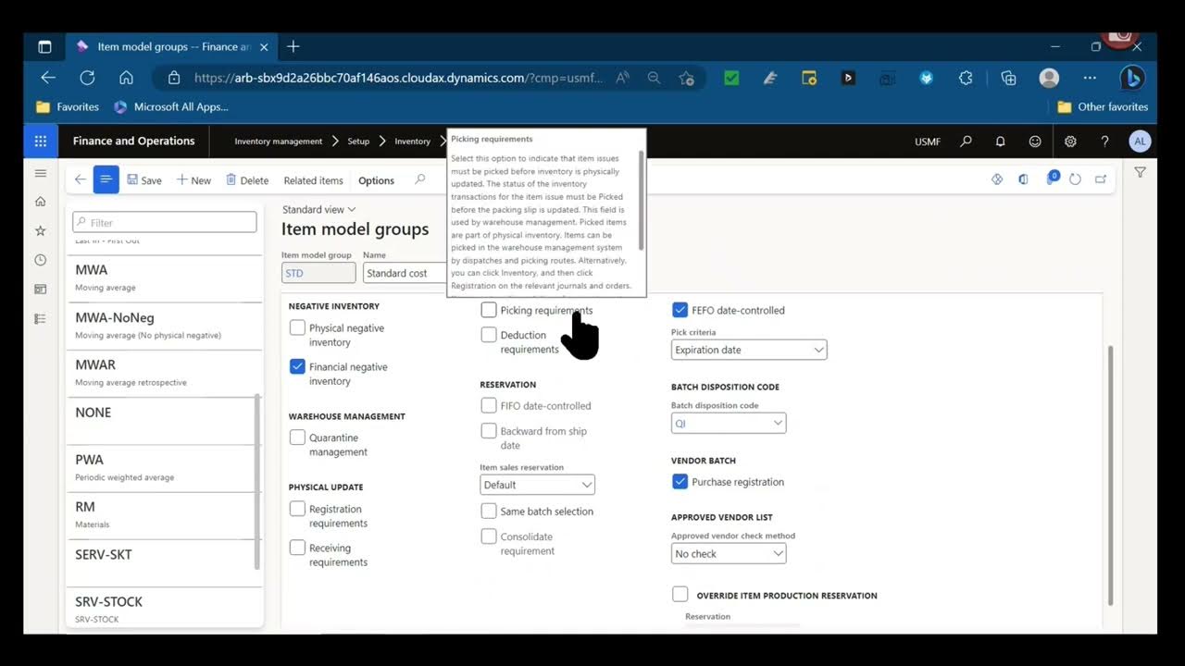Open the Dynamics search icon near USMF

point(966,142)
